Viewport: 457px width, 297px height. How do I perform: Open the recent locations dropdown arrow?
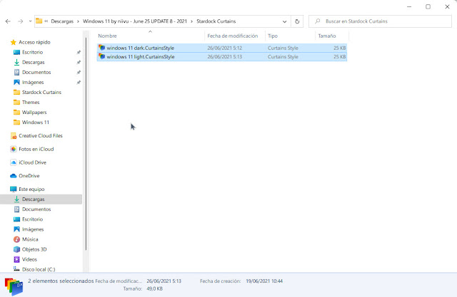30,21
